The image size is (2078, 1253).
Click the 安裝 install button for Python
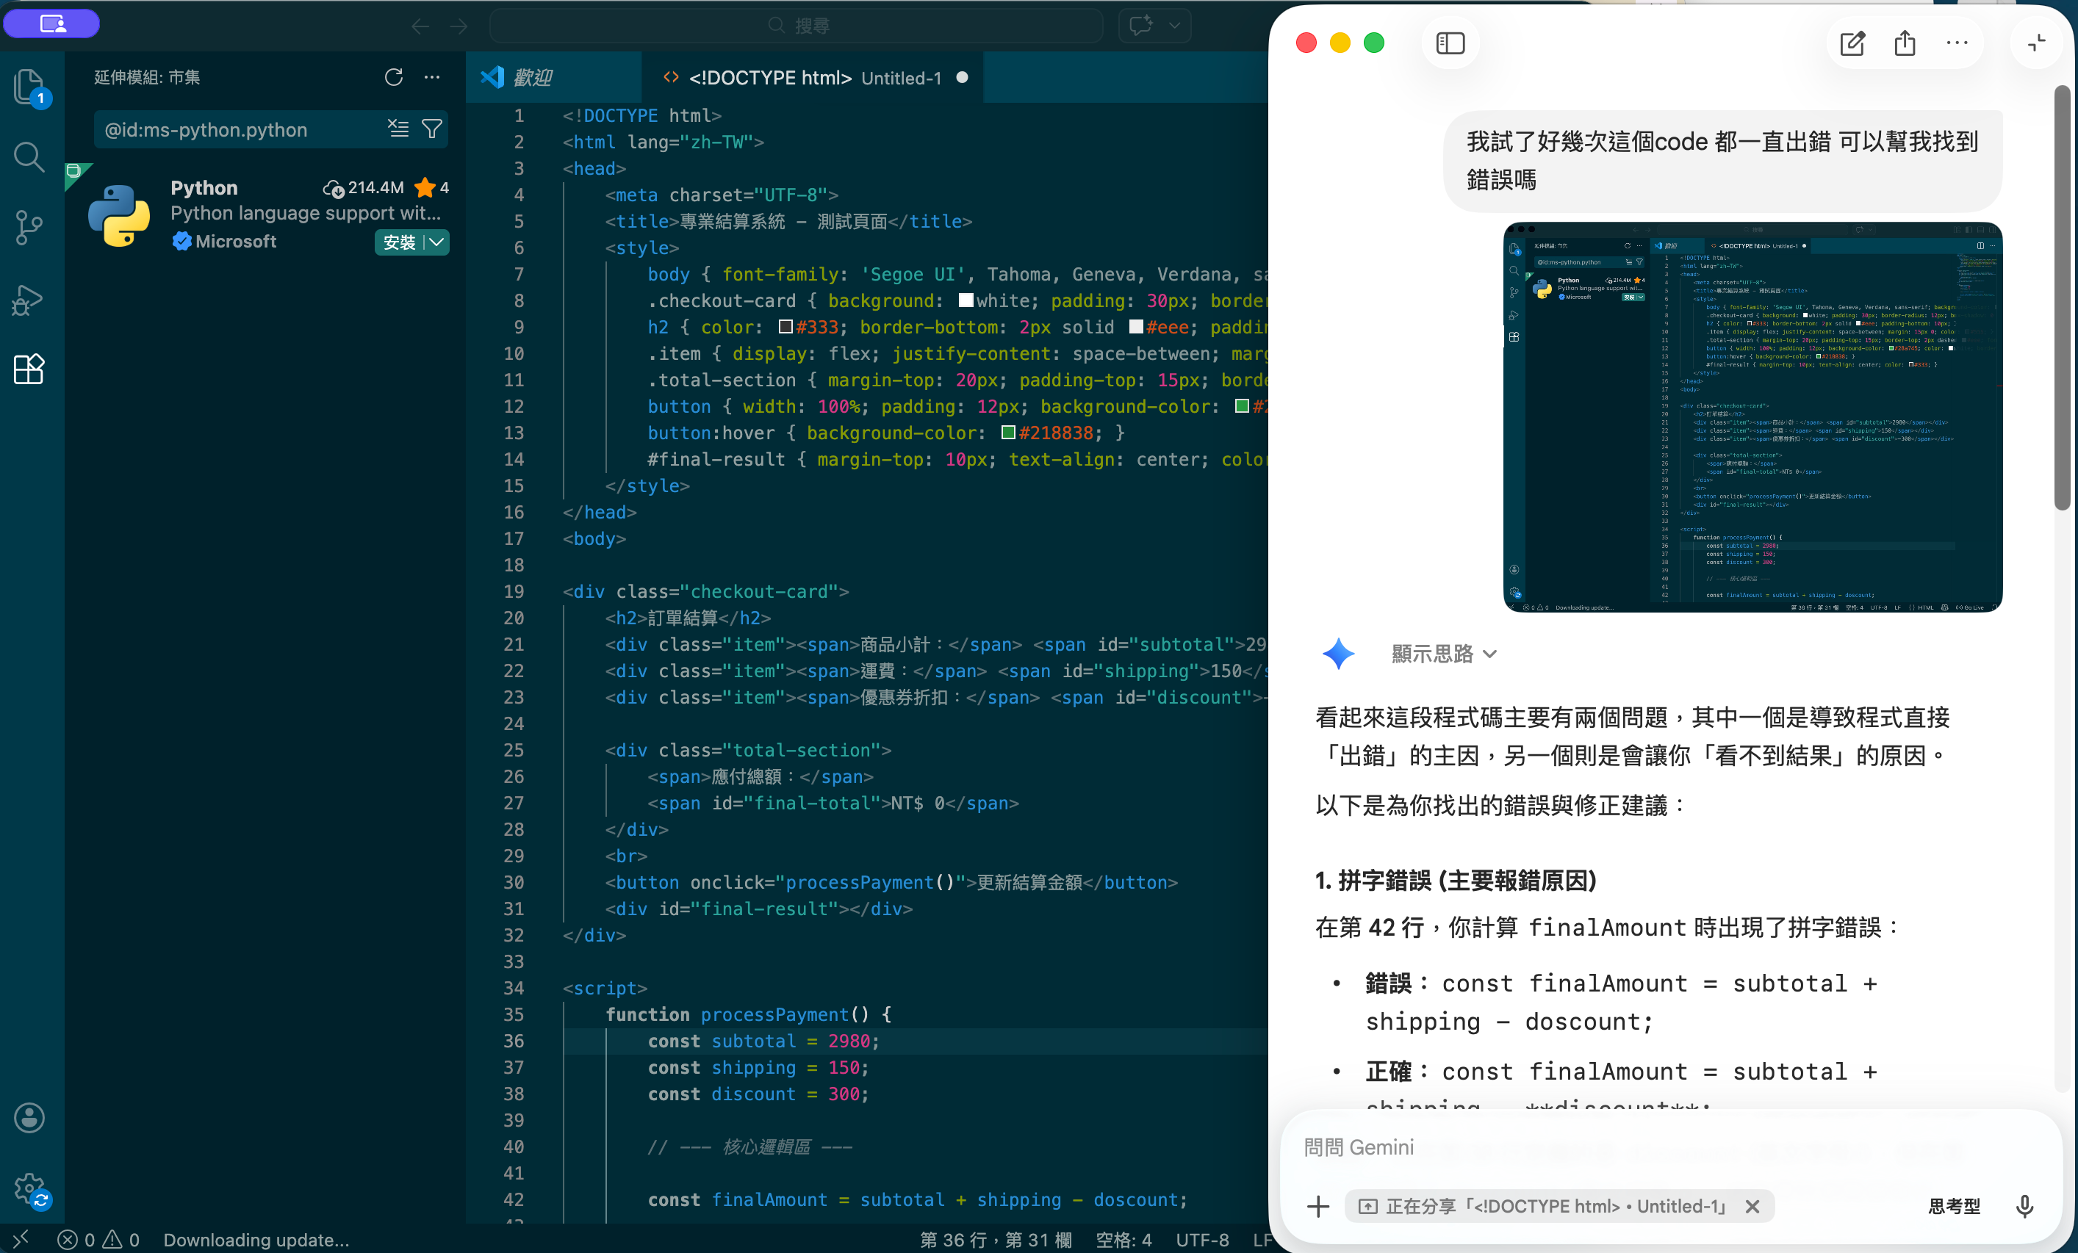point(399,242)
